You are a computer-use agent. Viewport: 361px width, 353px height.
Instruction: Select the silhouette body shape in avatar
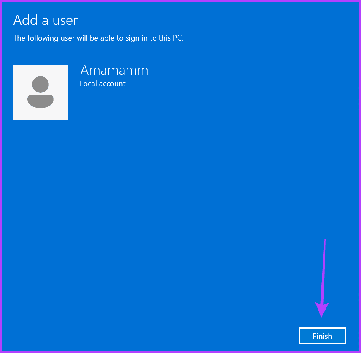pyautogui.click(x=40, y=101)
